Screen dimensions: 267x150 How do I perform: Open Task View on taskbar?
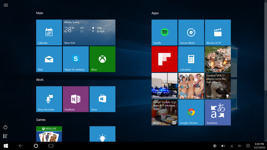pos(51,146)
